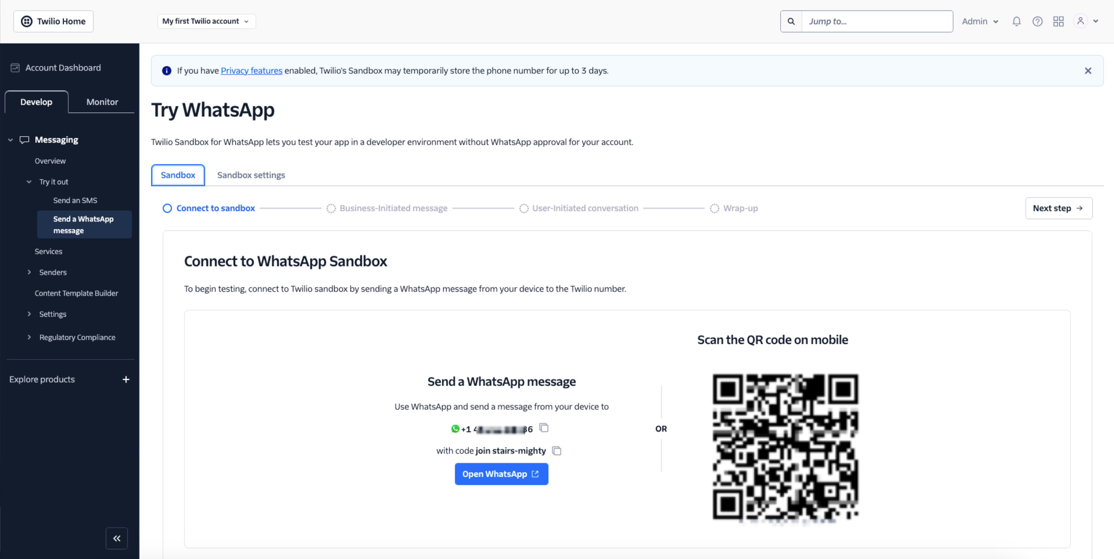Expand Regulatory Compliance submenu

[x=29, y=338]
